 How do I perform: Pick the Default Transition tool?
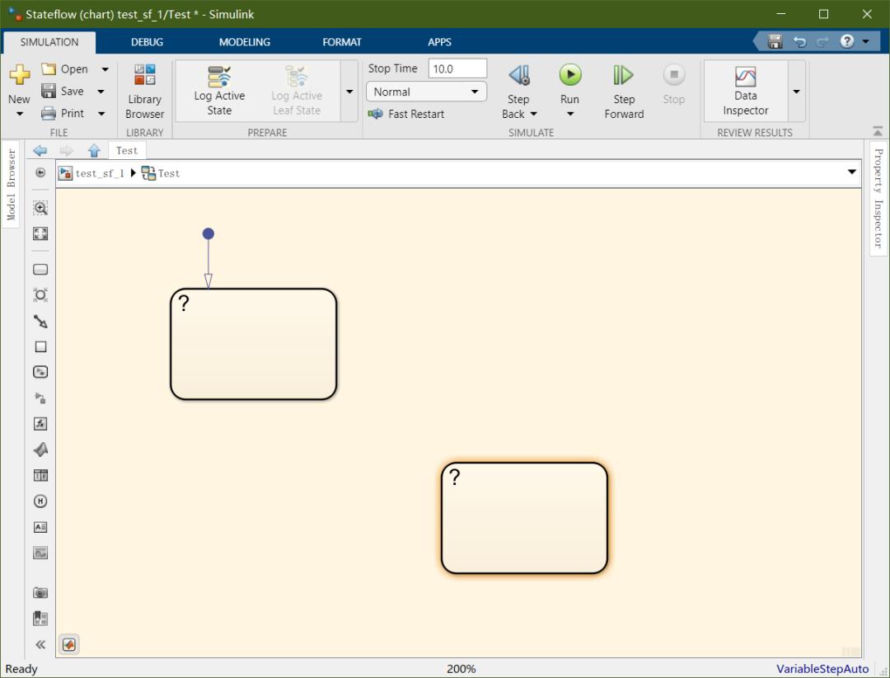coord(40,321)
